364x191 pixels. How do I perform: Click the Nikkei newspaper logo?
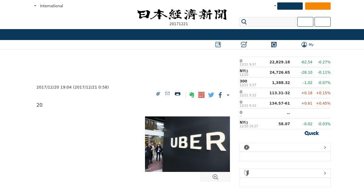[x=182, y=15]
